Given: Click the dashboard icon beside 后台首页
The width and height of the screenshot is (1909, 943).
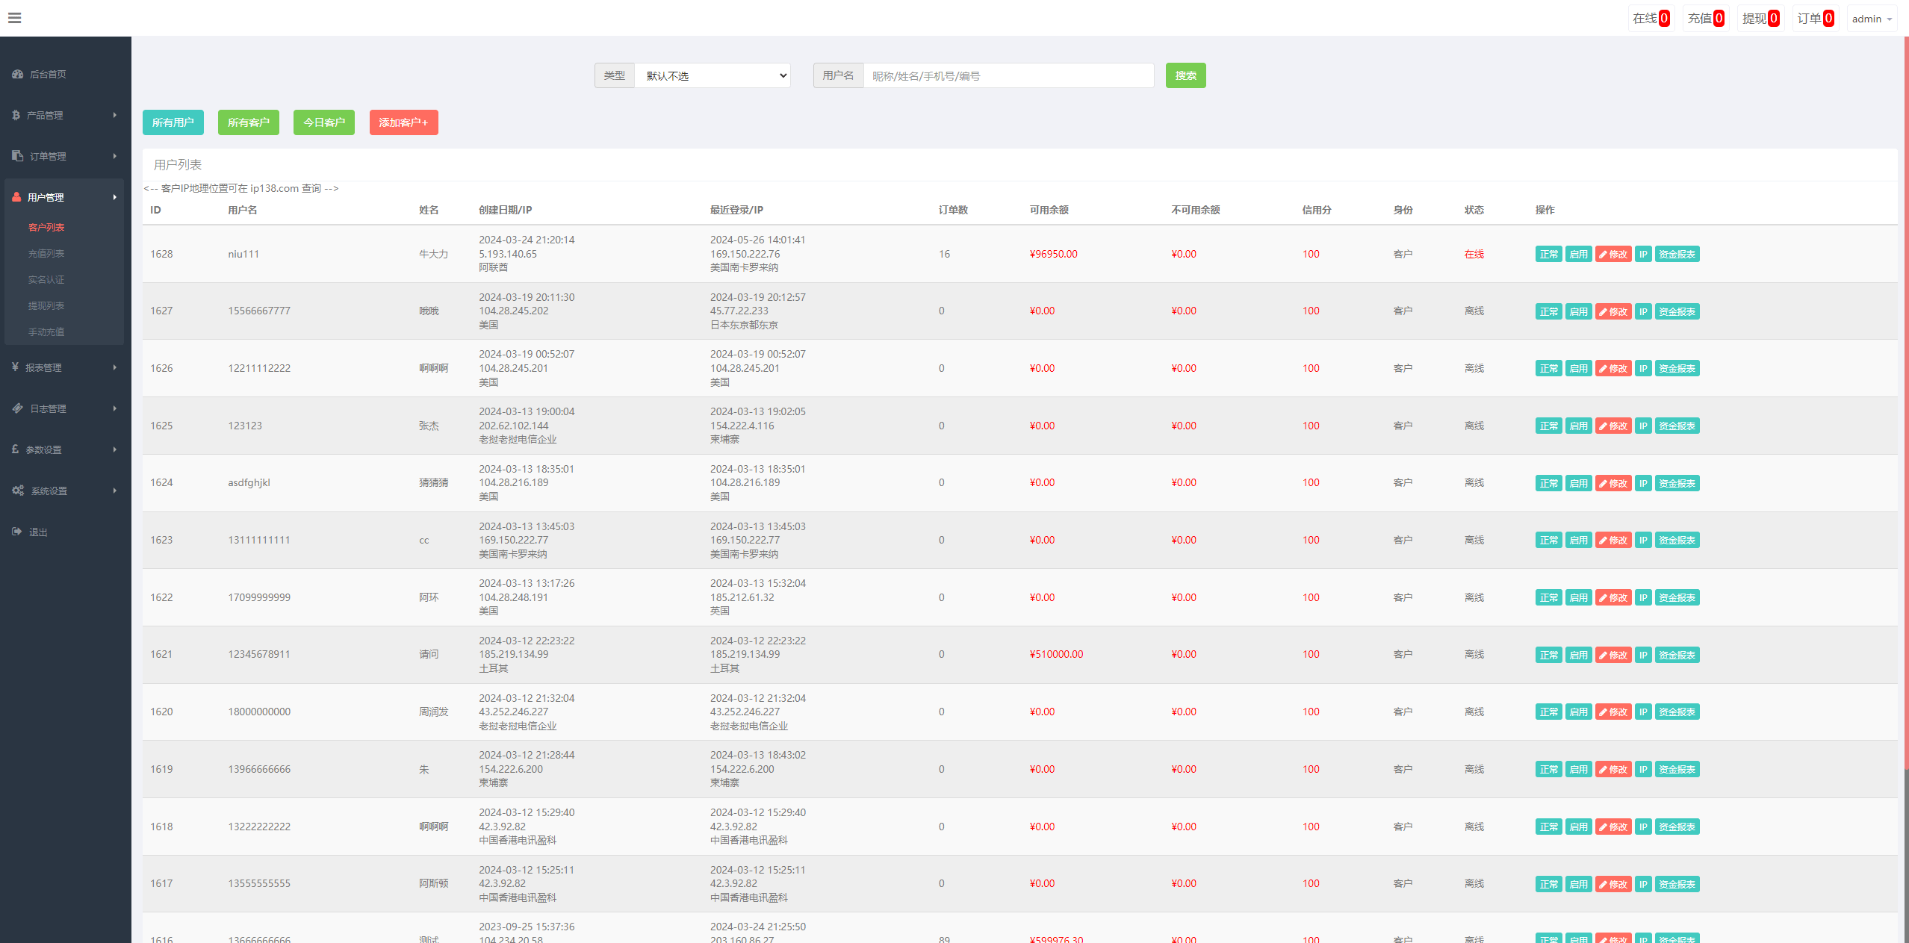Looking at the screenshot, I should (x=17, y=74).
